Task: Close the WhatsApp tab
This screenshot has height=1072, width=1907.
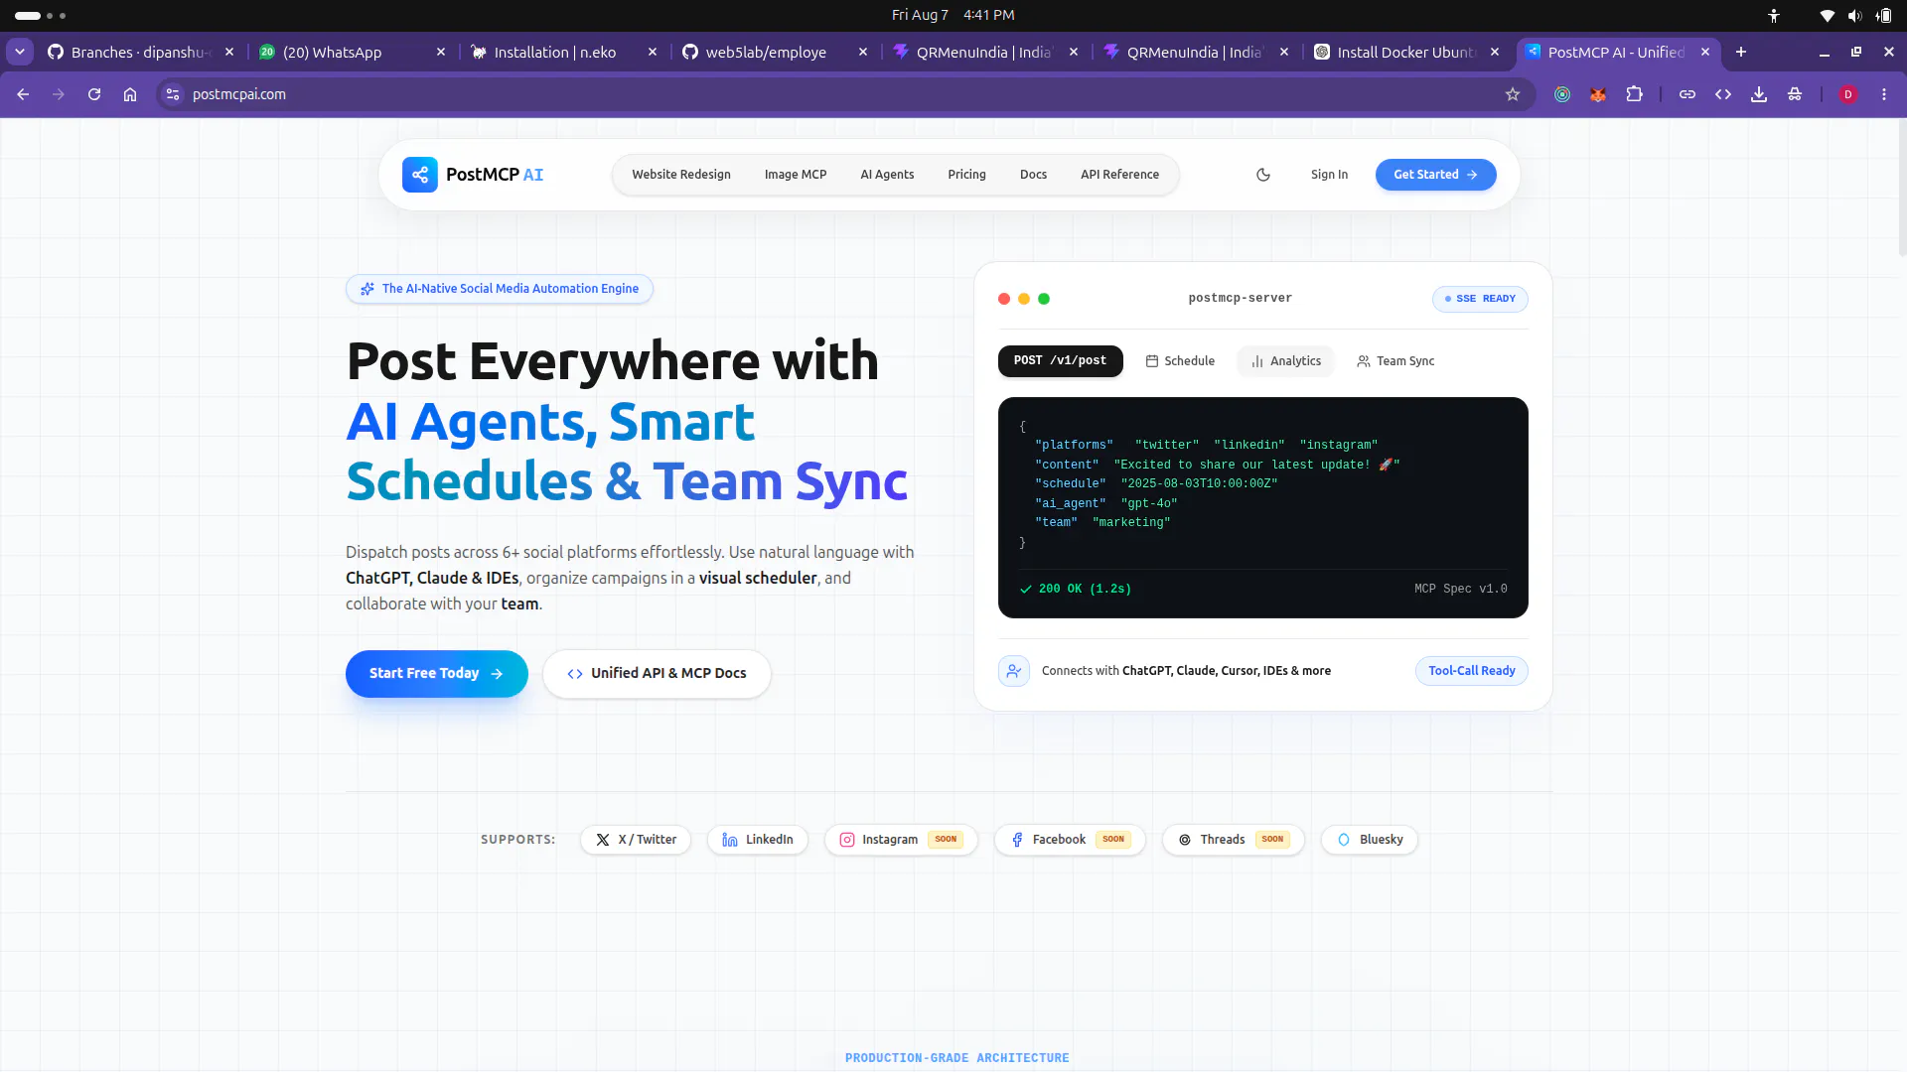Action: [441, 52]
